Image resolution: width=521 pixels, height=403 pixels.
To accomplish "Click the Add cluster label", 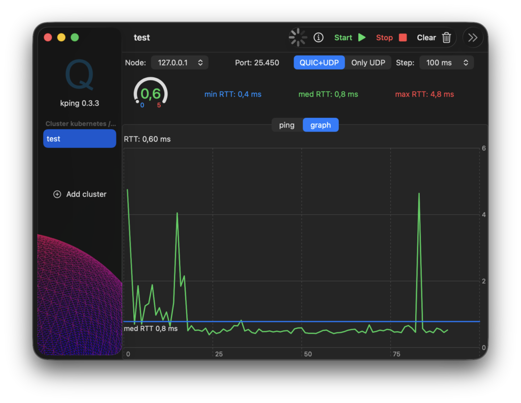I will pyautogui.click(x=86, y=194).
